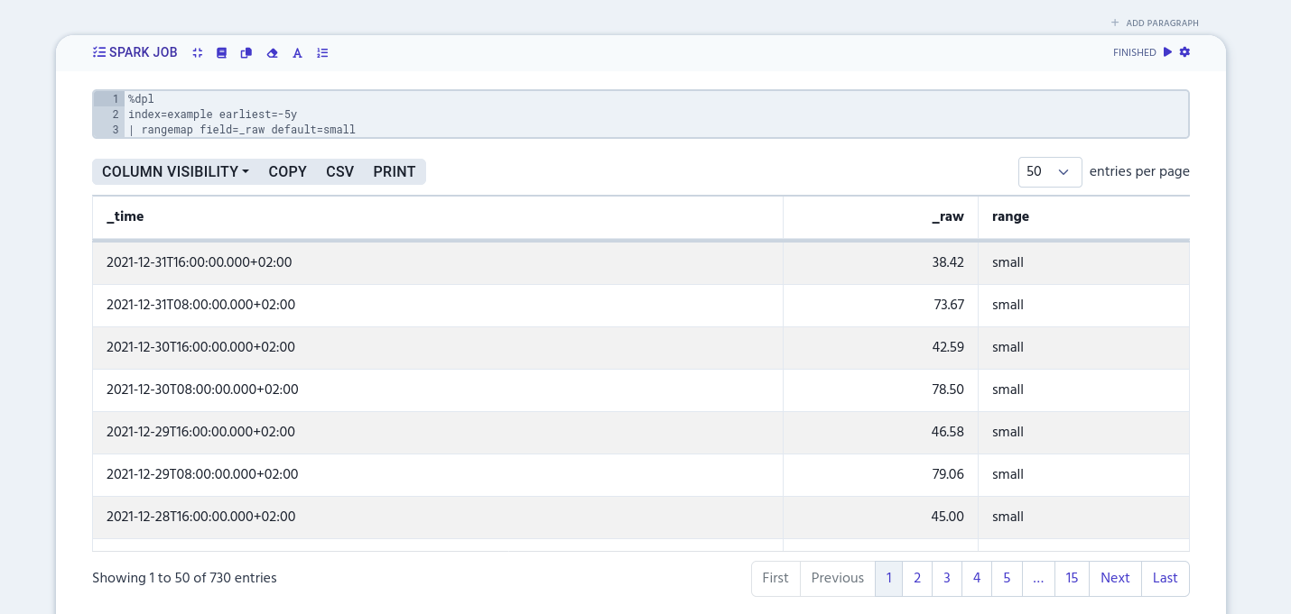
Task: Open the entries per page selector
Action: (1050, 171)
